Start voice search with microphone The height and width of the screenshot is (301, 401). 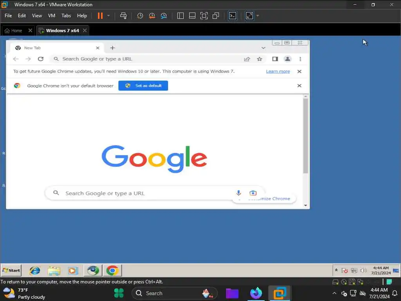click(238, 193)
